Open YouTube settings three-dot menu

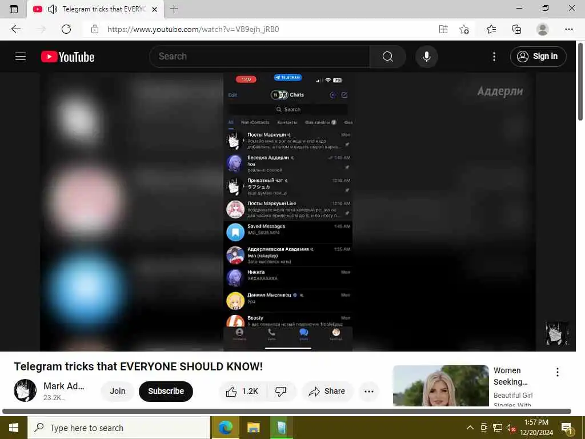tap(494, 57)
